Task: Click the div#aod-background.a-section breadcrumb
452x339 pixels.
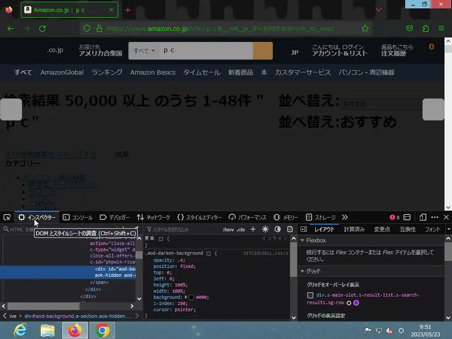Action: click(x=78, y=316)
